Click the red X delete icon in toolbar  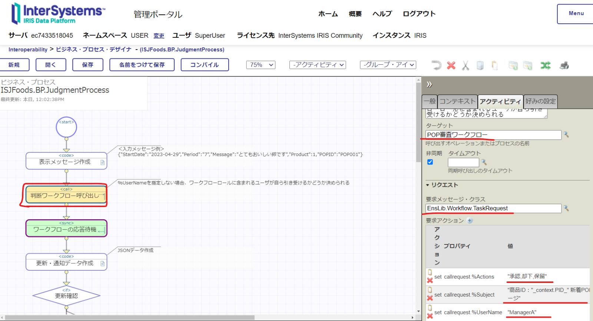451,65
